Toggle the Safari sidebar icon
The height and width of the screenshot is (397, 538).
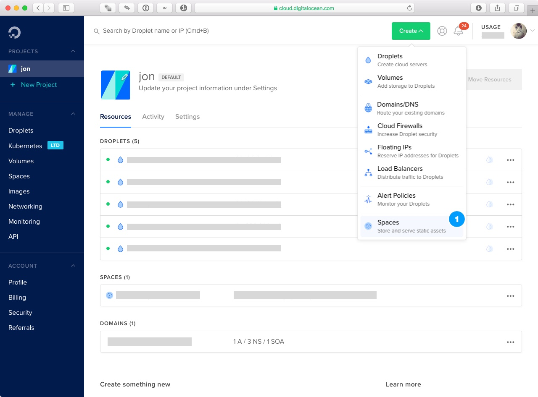(x=66, y=8)
